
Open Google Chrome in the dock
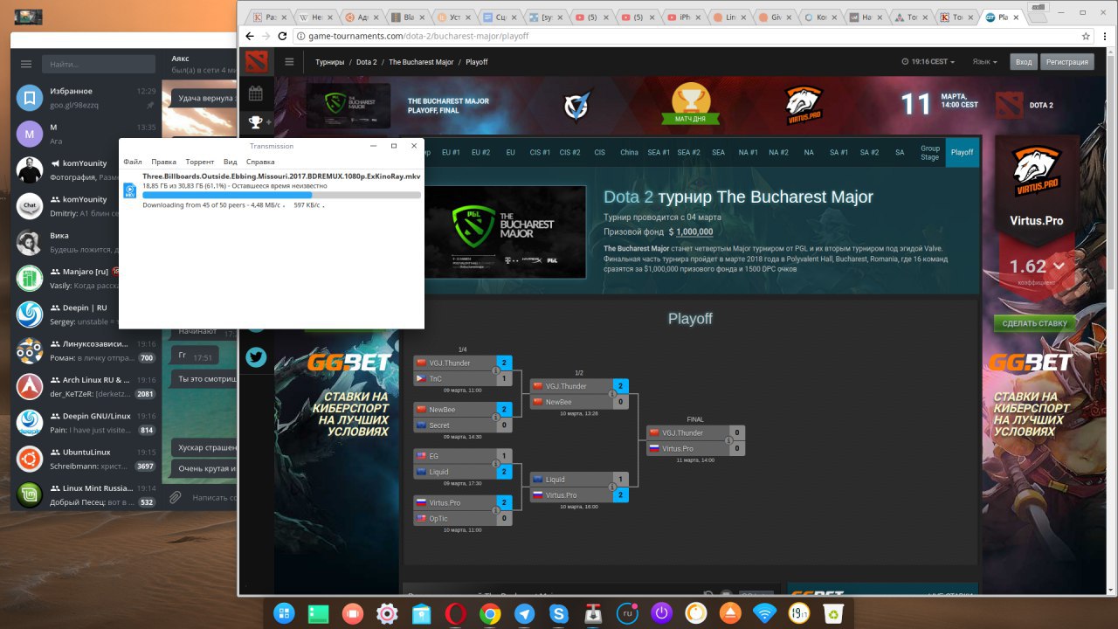490,613
